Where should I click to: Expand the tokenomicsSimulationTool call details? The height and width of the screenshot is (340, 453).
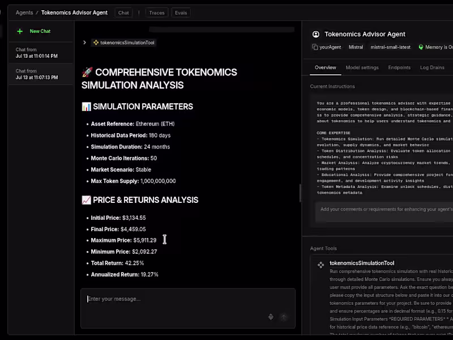(x=84, y=42)
